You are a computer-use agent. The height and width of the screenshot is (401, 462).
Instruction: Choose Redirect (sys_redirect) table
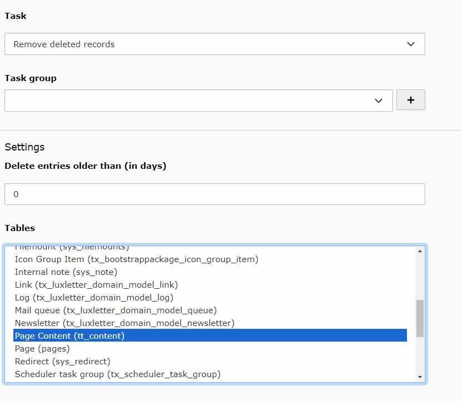pos(62,362)
